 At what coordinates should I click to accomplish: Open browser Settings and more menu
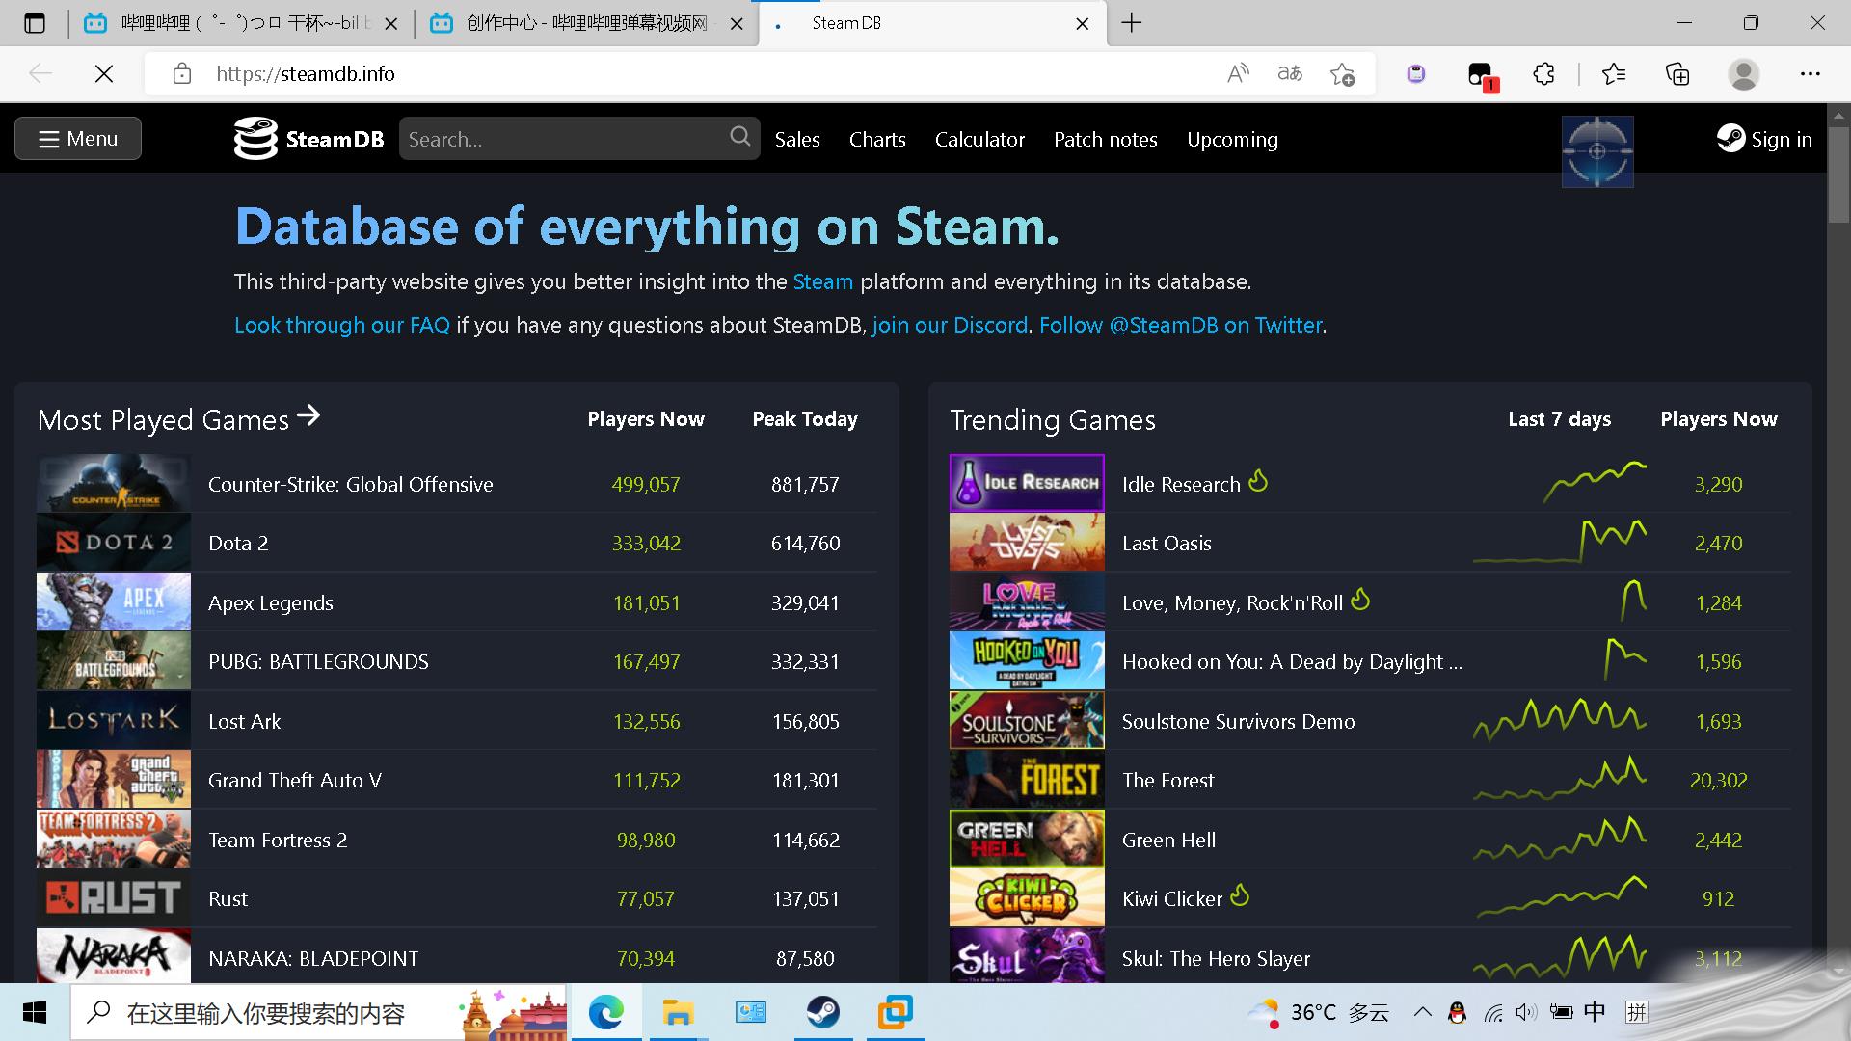pyautogui.click(x=1811, y=74)
